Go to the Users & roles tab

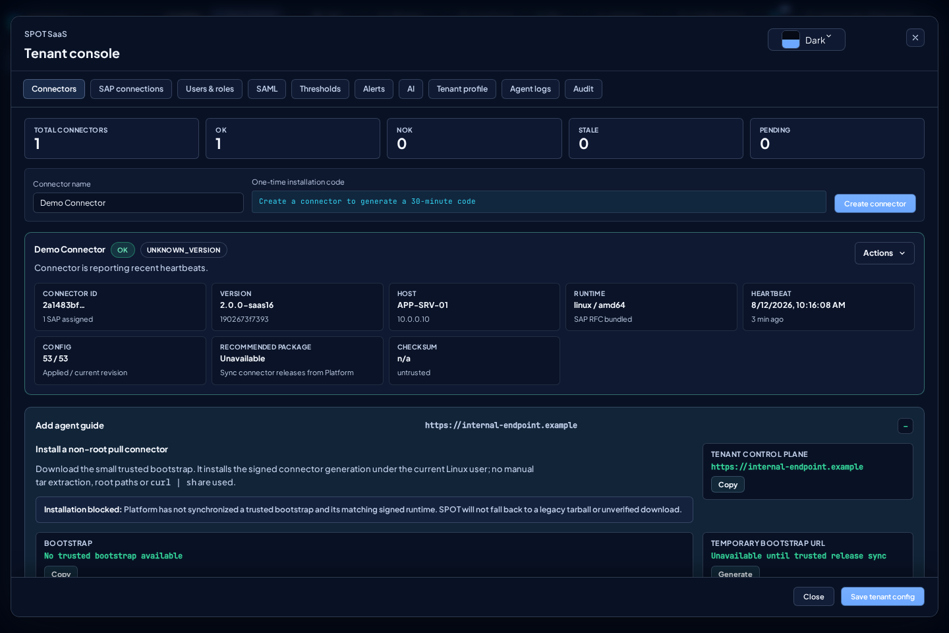[210, 89]
